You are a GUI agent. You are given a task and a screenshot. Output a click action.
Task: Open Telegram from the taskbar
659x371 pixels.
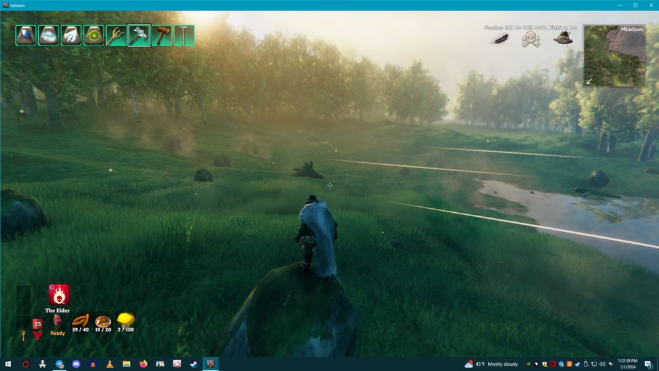coord(59,364)
